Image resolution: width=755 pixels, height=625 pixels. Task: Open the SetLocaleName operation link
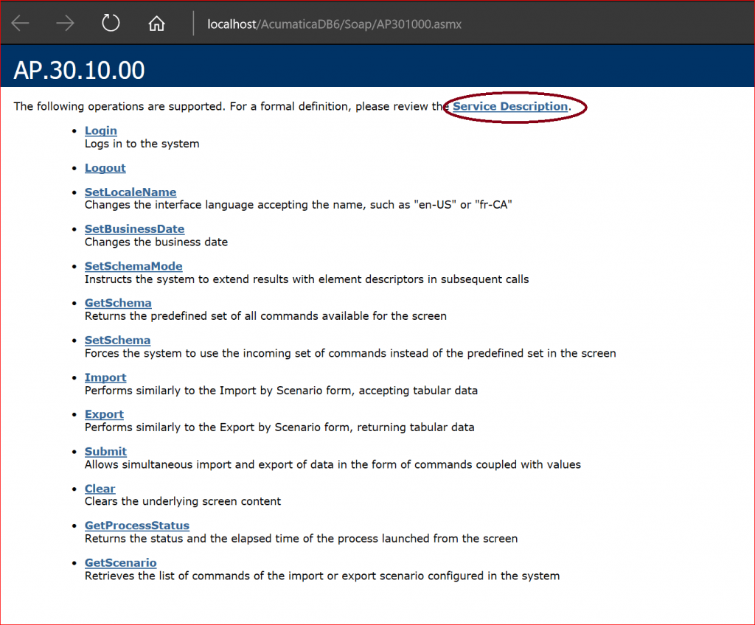point(131,192)
